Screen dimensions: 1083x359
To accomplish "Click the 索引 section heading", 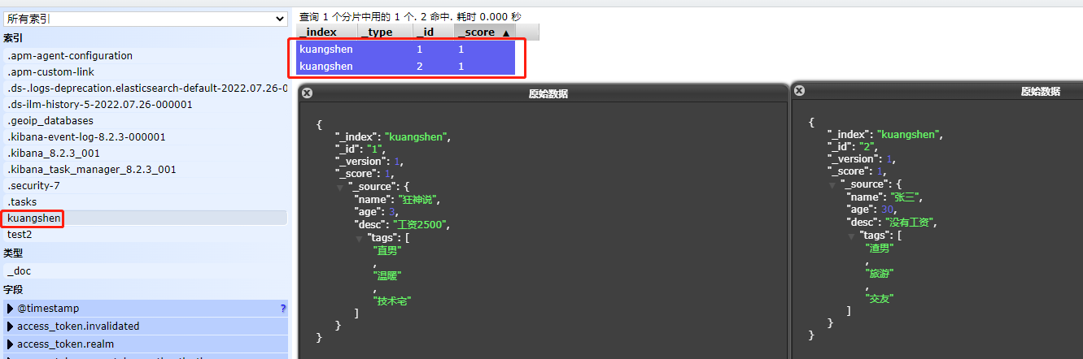I will [x=13, y=38].
